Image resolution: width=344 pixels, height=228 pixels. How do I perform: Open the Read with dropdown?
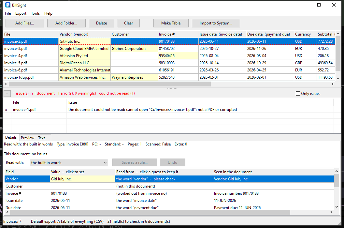(69, 162)
